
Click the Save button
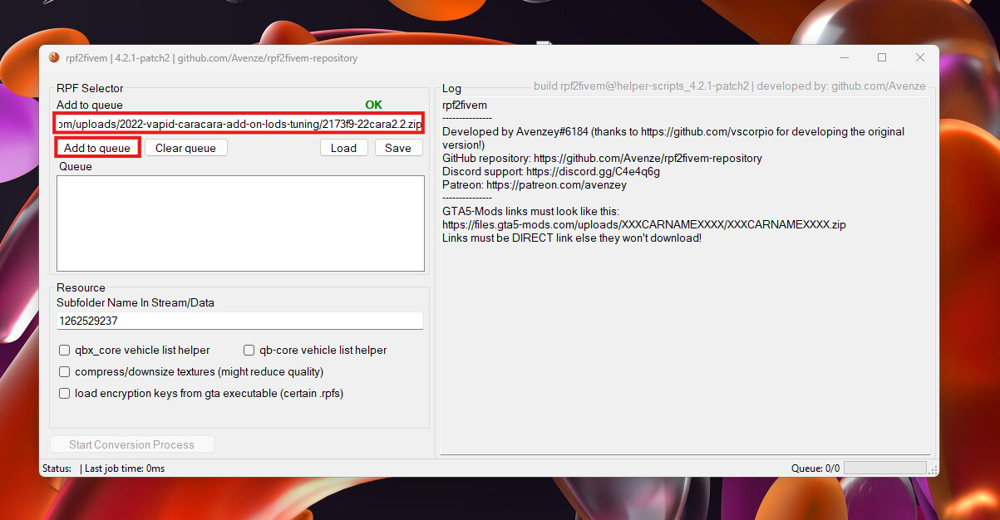(398, 148)
